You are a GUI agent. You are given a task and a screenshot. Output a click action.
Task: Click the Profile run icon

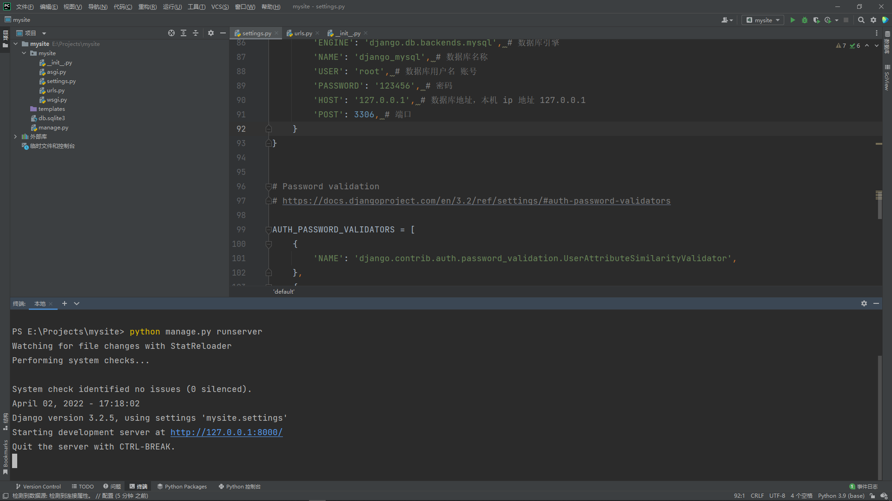click(x=828, y=20)
